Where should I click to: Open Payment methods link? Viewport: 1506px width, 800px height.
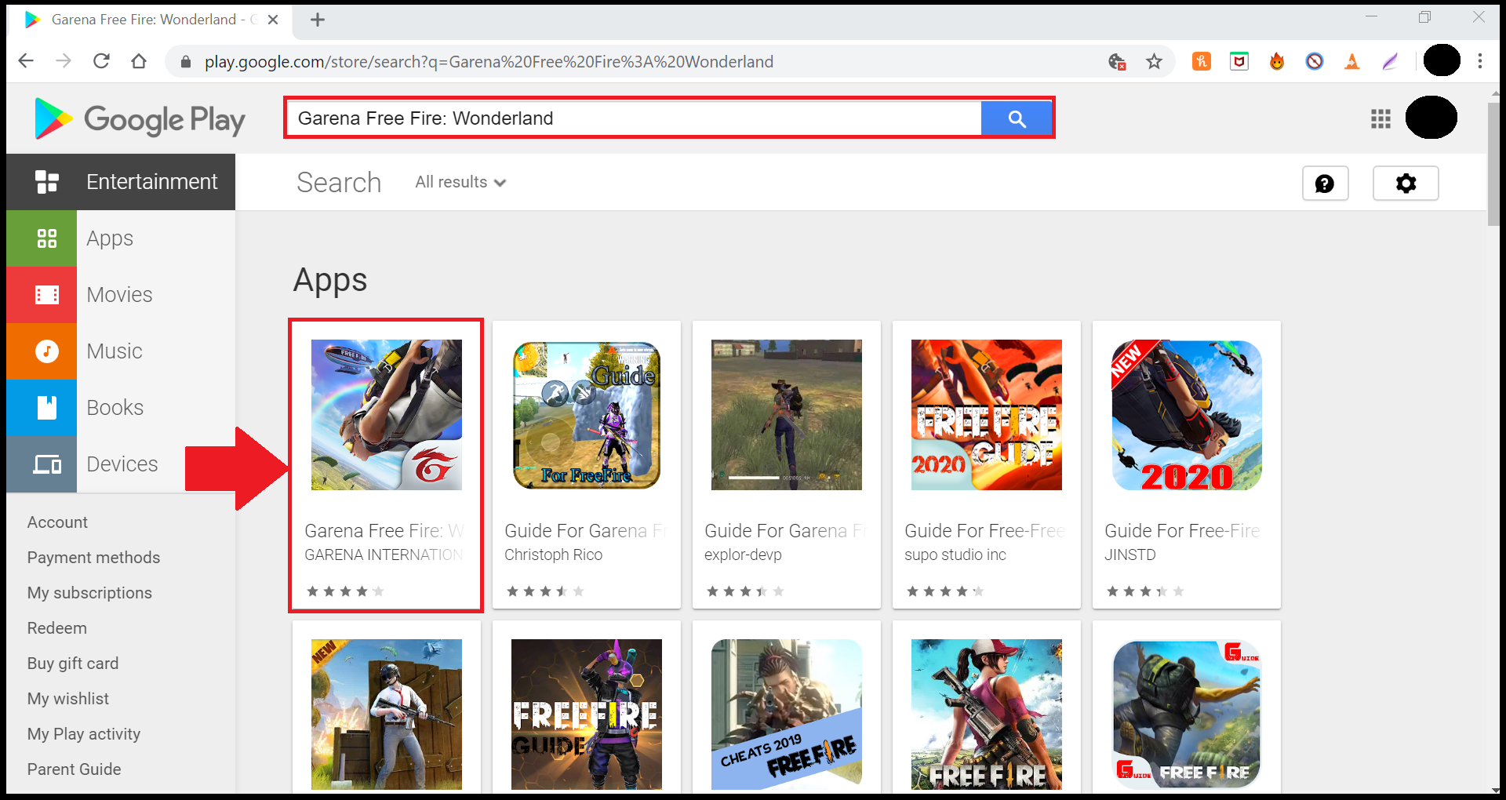point(93,558)
